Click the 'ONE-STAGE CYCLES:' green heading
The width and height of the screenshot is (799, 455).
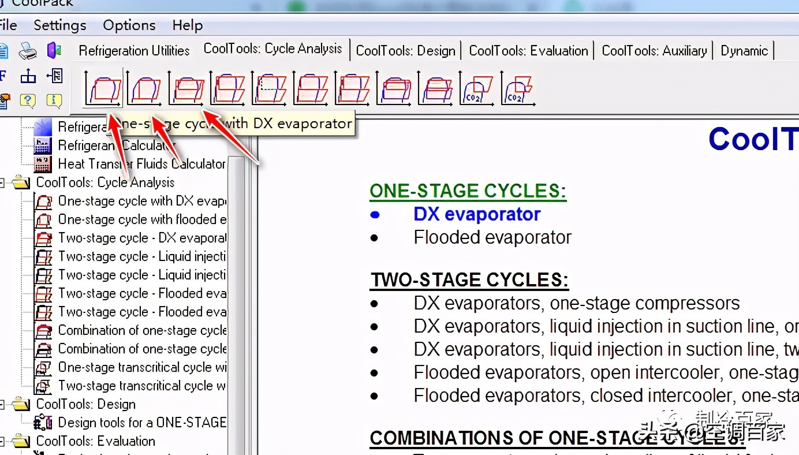[x=468, y=191]
